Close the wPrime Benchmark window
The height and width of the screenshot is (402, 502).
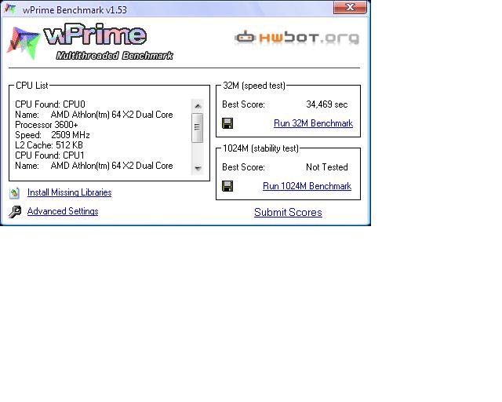point(350,7)
